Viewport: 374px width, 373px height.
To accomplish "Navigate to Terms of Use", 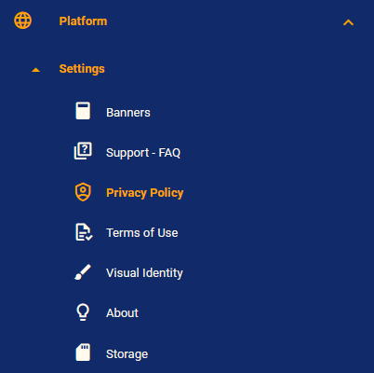I will [142, 233].
